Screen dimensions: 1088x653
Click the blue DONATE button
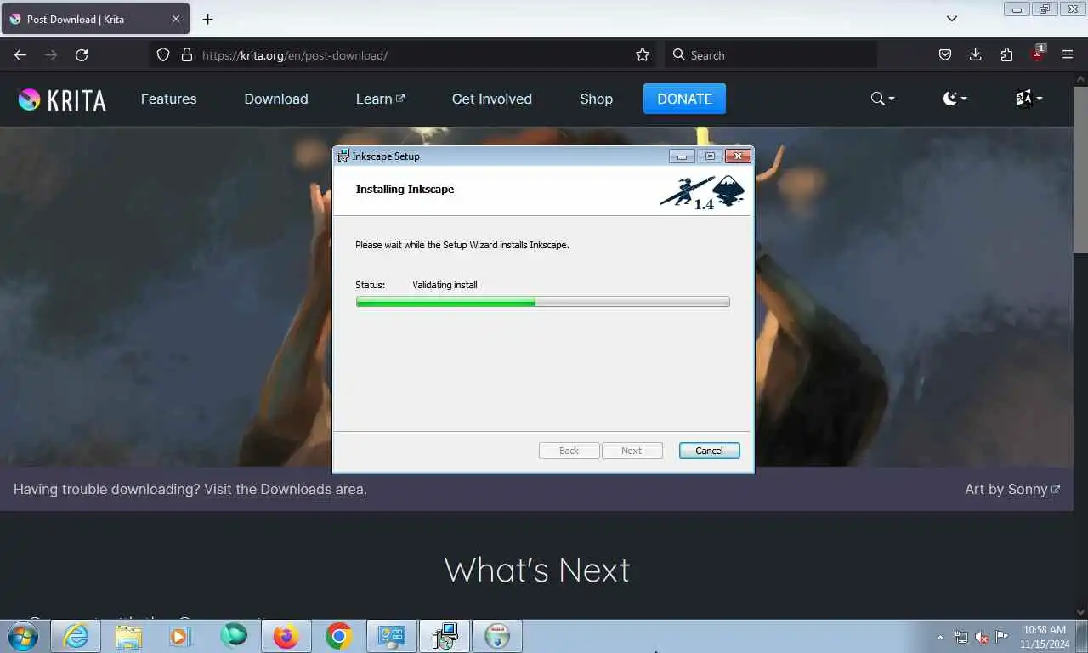684,99
